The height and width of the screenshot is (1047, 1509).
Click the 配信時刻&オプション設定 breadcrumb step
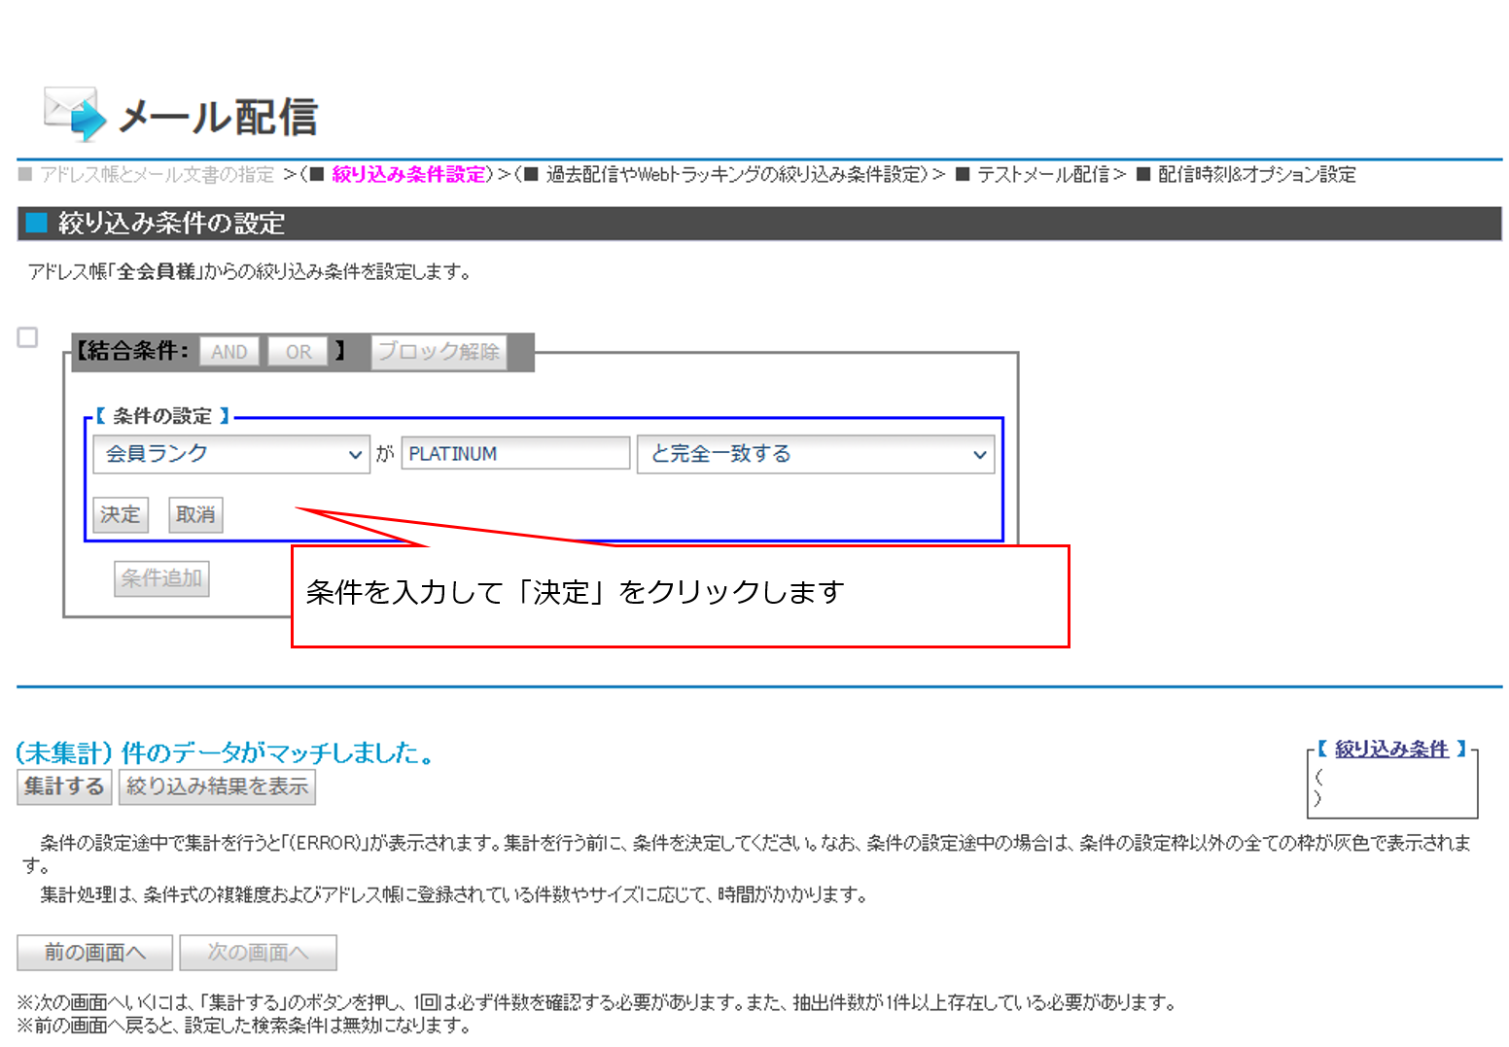(x=1256, y=175)
